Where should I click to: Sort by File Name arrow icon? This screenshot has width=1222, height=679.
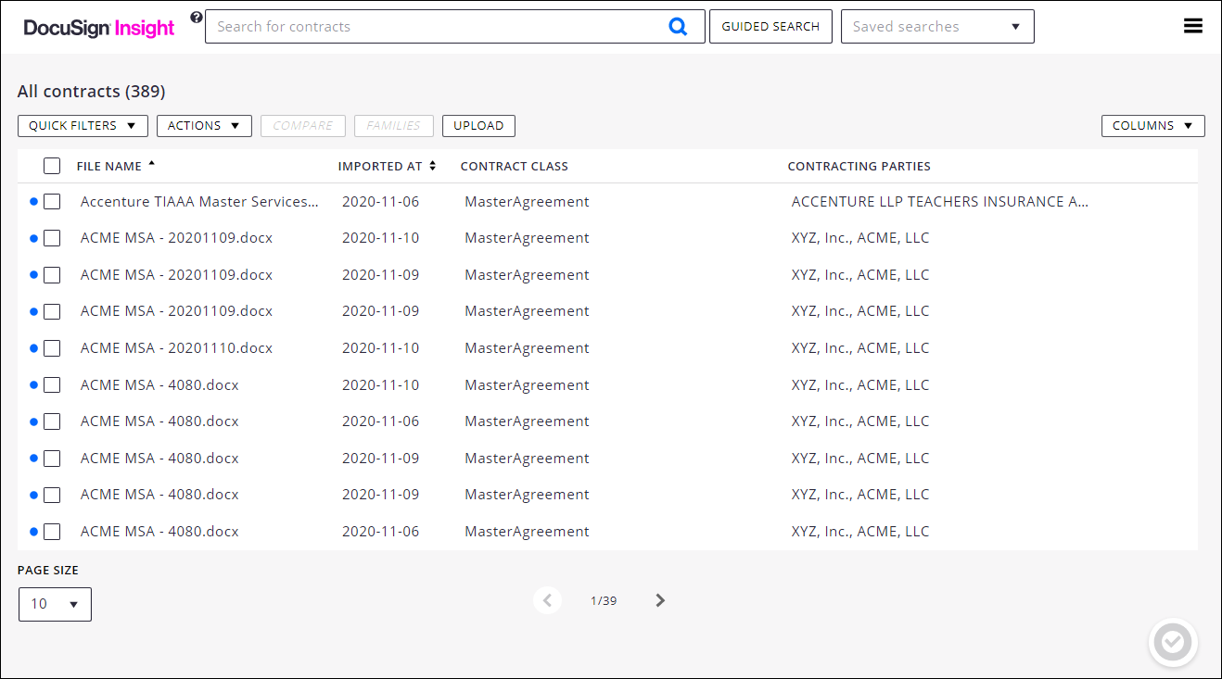click(152, 164)
